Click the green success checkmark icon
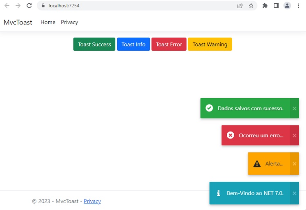Image resolution: width=306 pixels, height=210 pixels. (x=209, y=108)
